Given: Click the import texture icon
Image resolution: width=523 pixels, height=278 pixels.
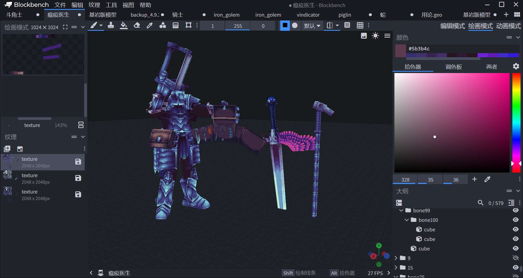Looking at the screenshot, I should coord(7,149).
